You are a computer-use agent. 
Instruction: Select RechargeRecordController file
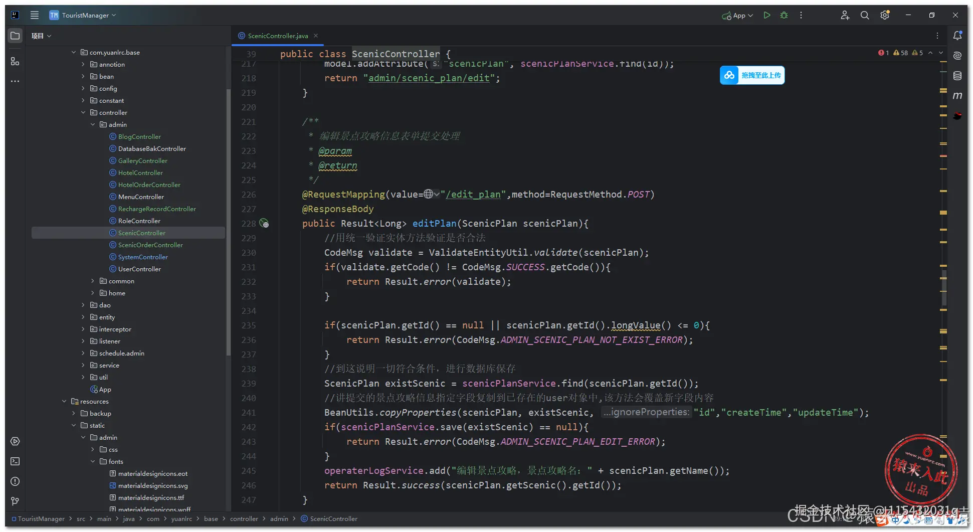(157, 209)
